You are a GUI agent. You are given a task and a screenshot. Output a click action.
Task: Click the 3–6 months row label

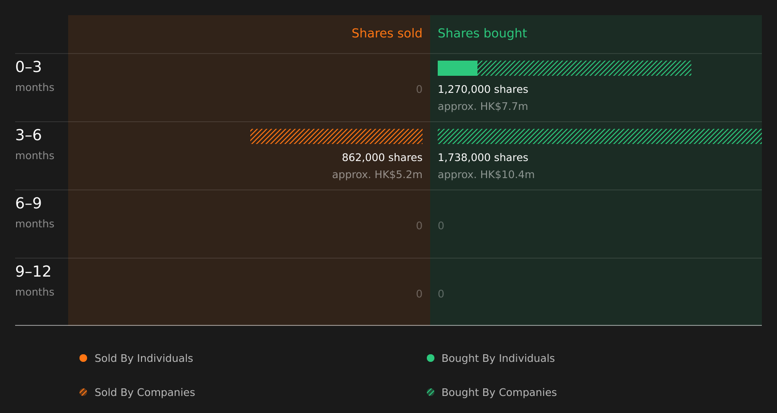click(35, 144)
